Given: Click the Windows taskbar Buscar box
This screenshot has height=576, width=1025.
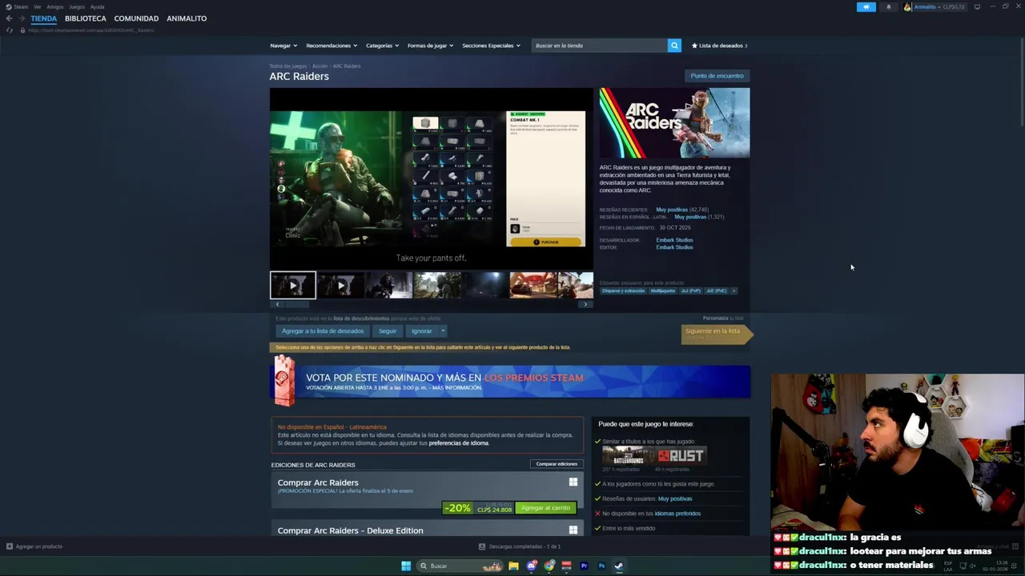Looking at the screenshot, I should click(459, 566).
